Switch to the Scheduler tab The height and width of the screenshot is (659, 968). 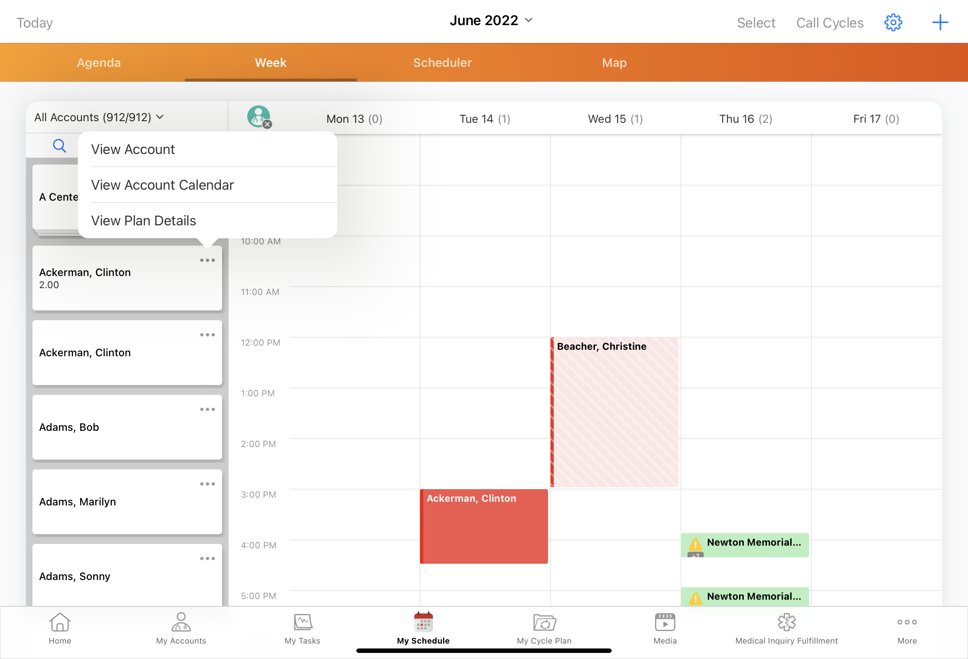pyautogui.click(x=442, y=62)
